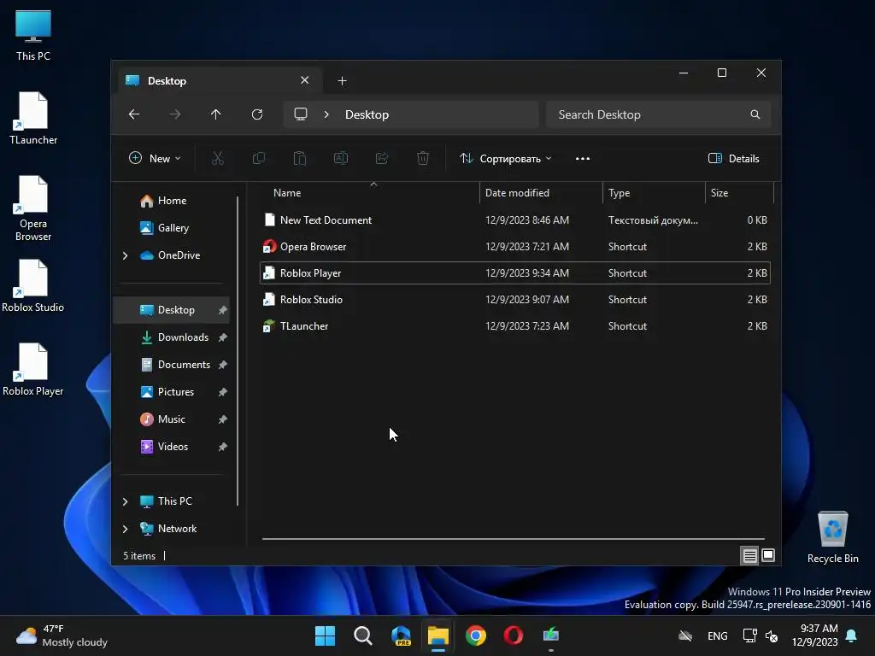The image size is (875, 656).
Task: Go back with the left arrow button
Action: click(134, 114)
